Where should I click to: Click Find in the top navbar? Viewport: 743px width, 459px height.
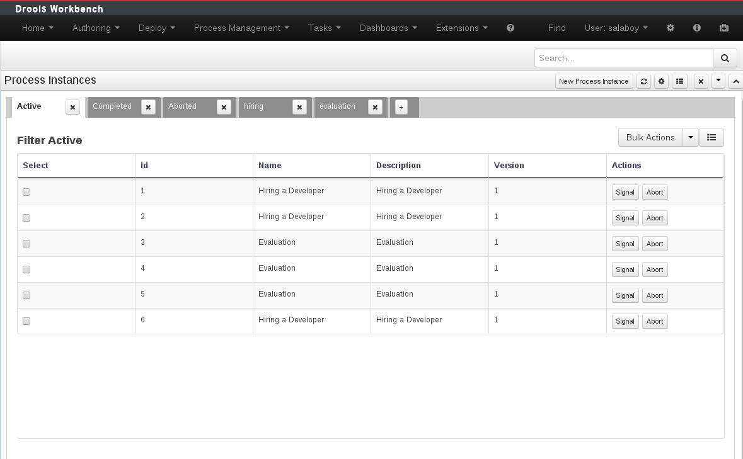pos(556,28)
